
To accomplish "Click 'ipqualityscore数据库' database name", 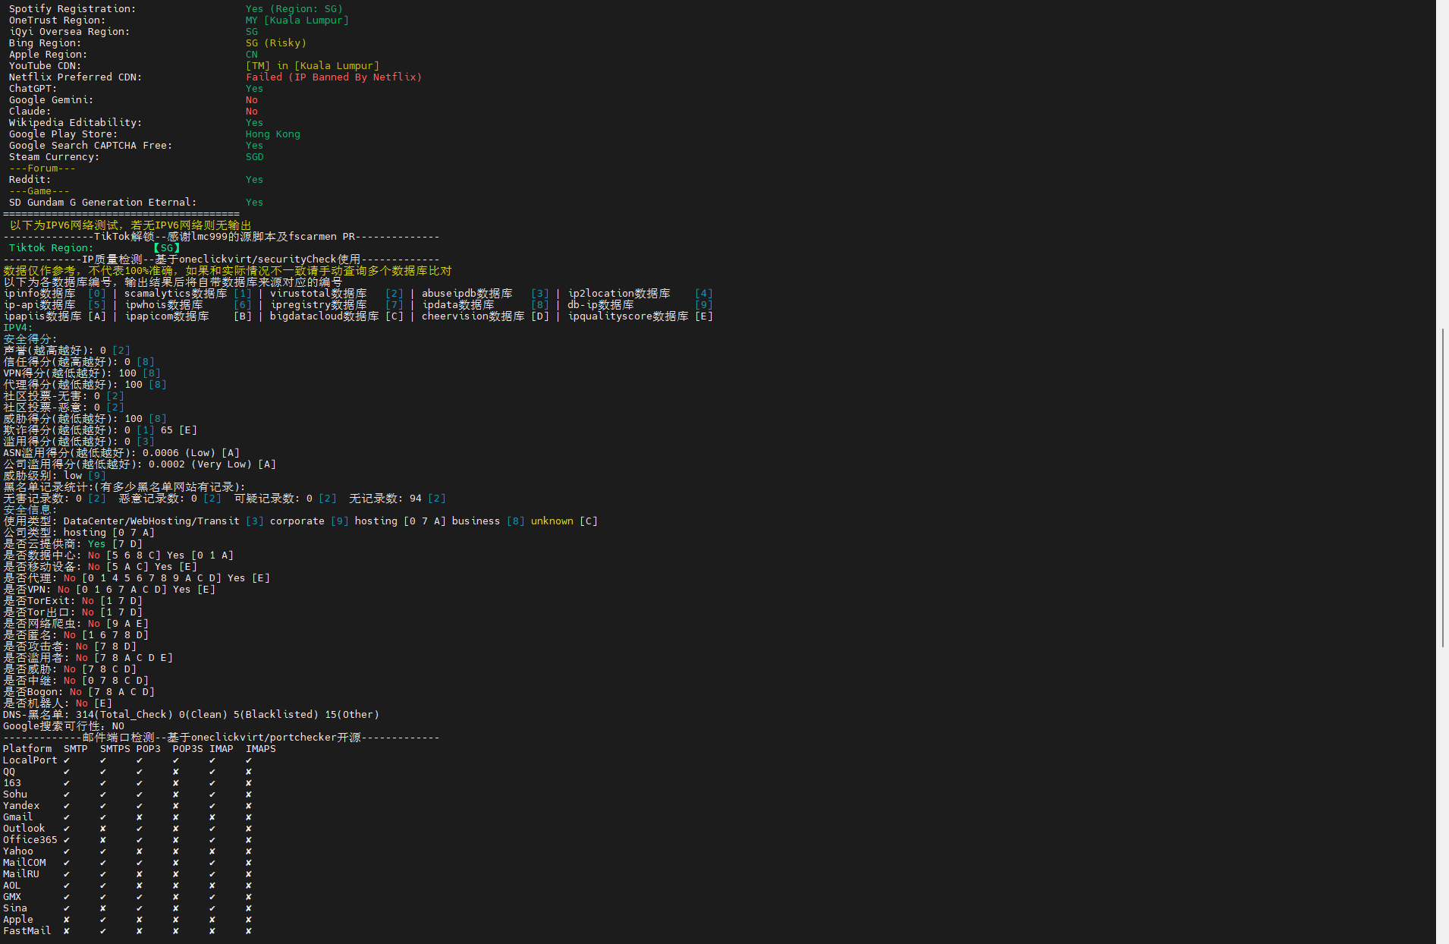I will click(x=628, y=316).
